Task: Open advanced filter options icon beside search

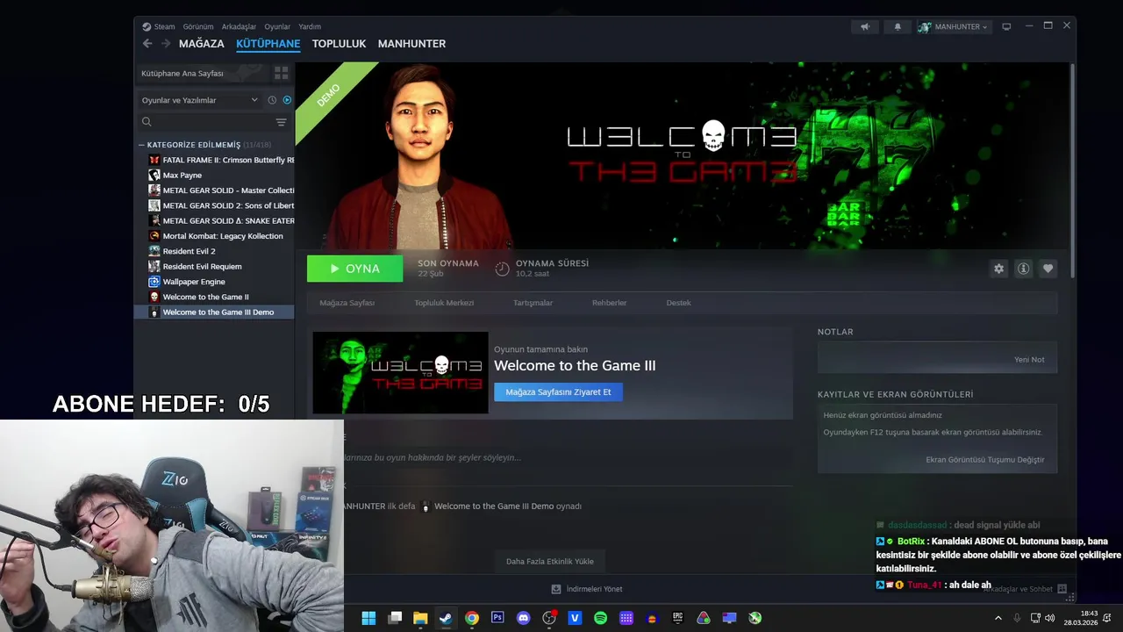Action: click(281, 122)
